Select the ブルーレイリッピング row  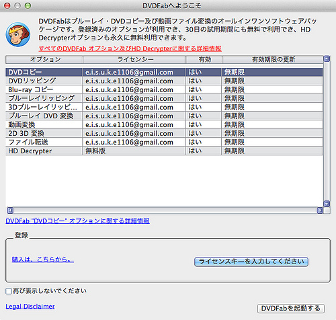[164, 98]
